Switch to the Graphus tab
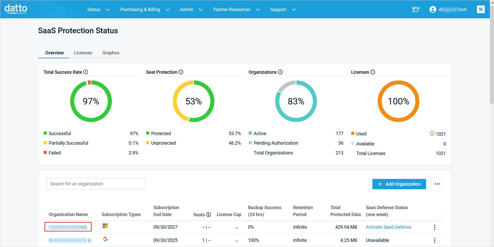This screenshot has height=247, width=494. click(x=111, y=53)
